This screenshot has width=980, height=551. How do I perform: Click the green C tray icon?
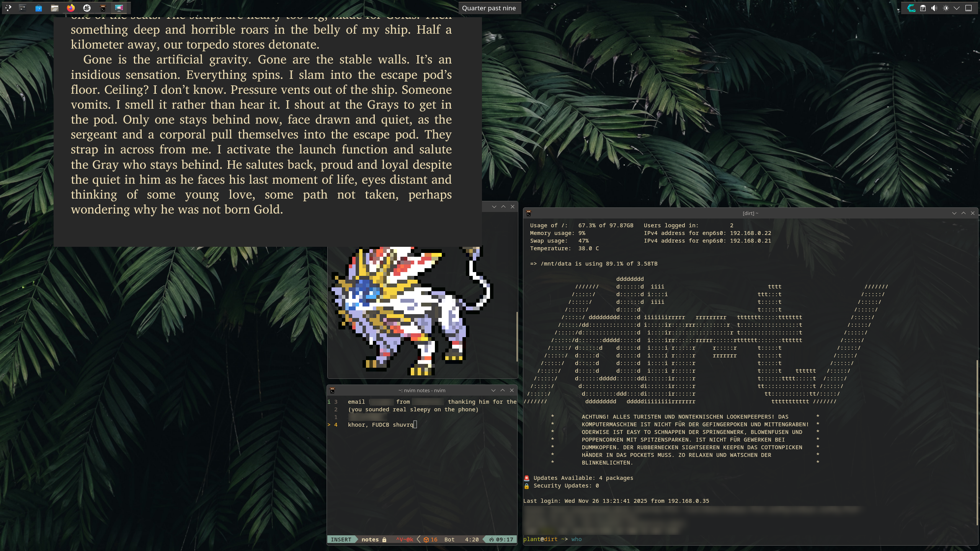[911, 8]
